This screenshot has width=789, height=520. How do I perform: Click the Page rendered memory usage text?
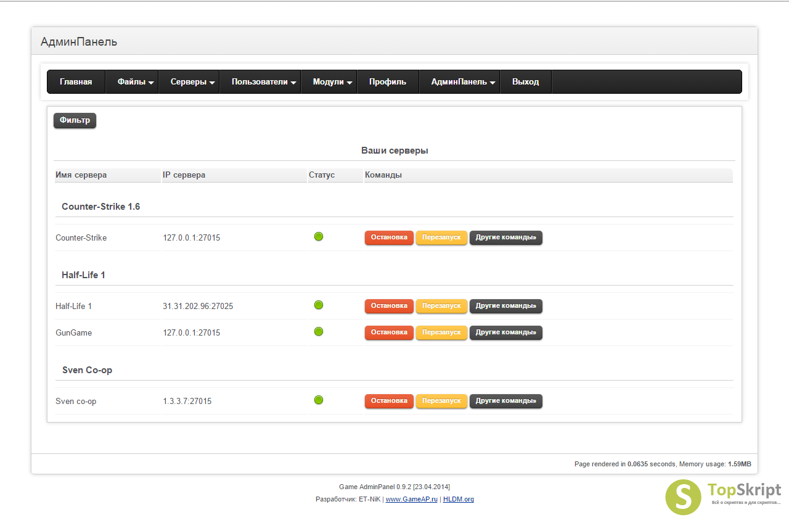(663, 464)
